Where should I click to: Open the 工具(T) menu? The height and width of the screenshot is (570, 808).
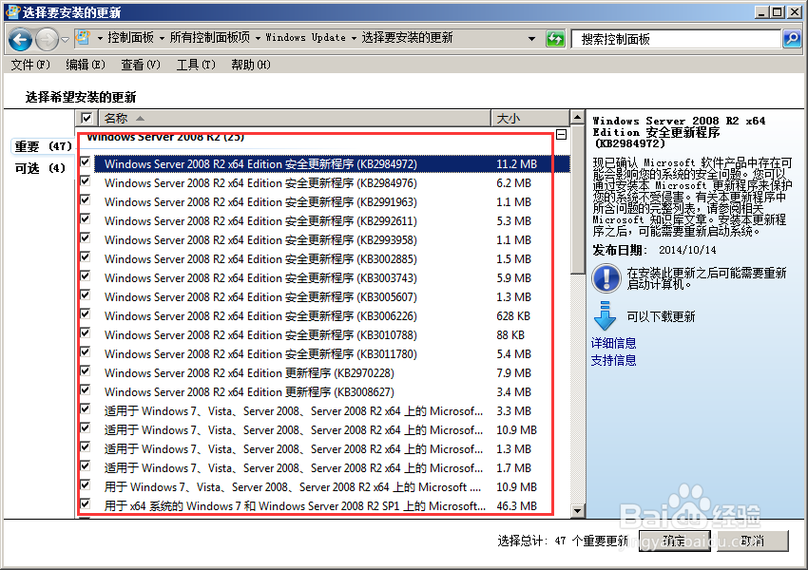point(196,65)
